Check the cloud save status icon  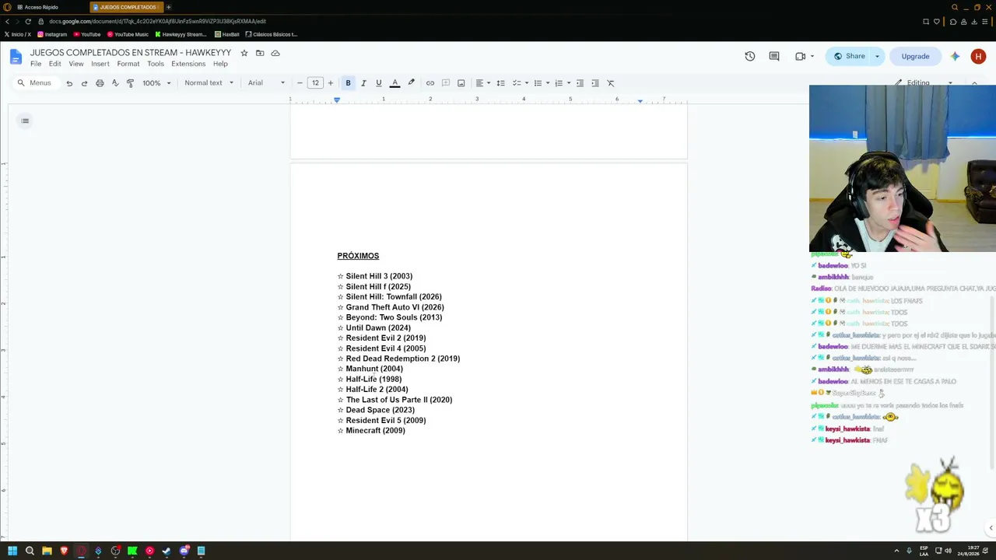pos(275,53)
